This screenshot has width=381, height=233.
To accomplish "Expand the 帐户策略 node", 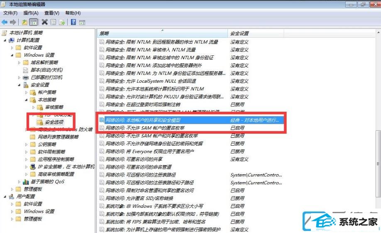I will 26,93.
